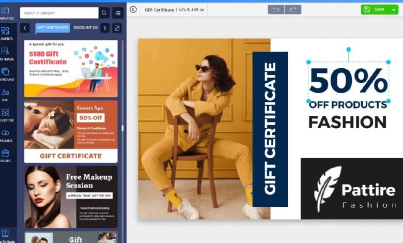
Task: Switch to the Discount Coupon tab
Action: 85,28
